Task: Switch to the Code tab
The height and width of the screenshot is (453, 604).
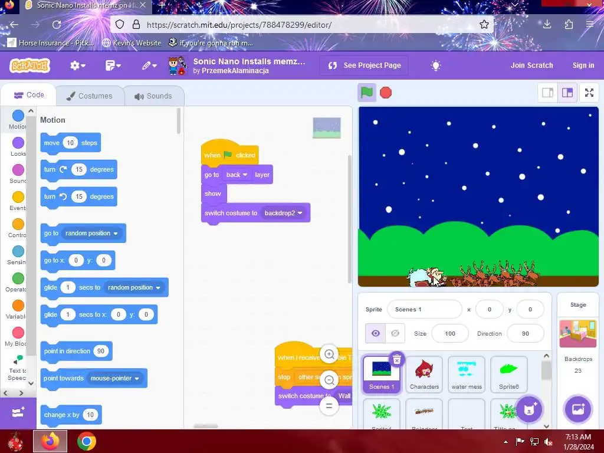Action: [28, 95]
